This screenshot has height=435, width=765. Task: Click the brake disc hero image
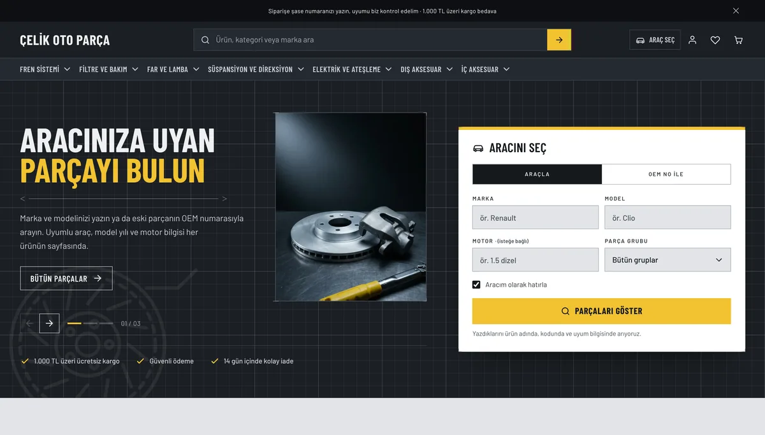(x=351, y=207)
